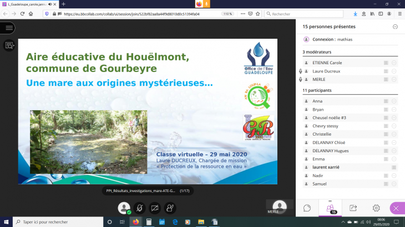The width and height of the screenshot is (405, 227).
Task: Raise hand in the session
Action: click(170, 208)
